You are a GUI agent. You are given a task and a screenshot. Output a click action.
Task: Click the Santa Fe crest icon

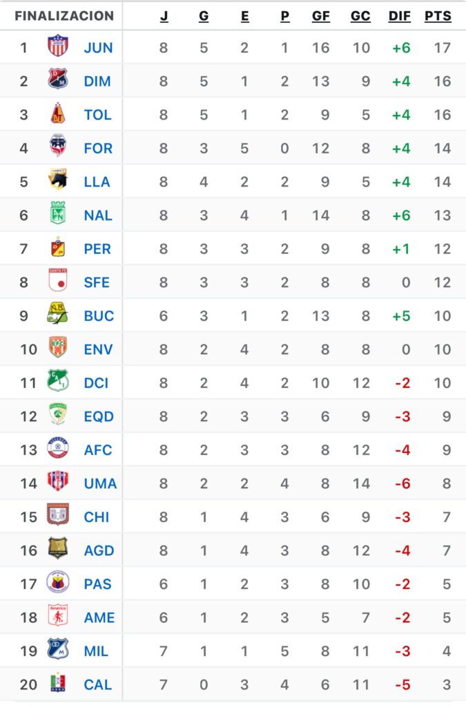tap(58, 281)
